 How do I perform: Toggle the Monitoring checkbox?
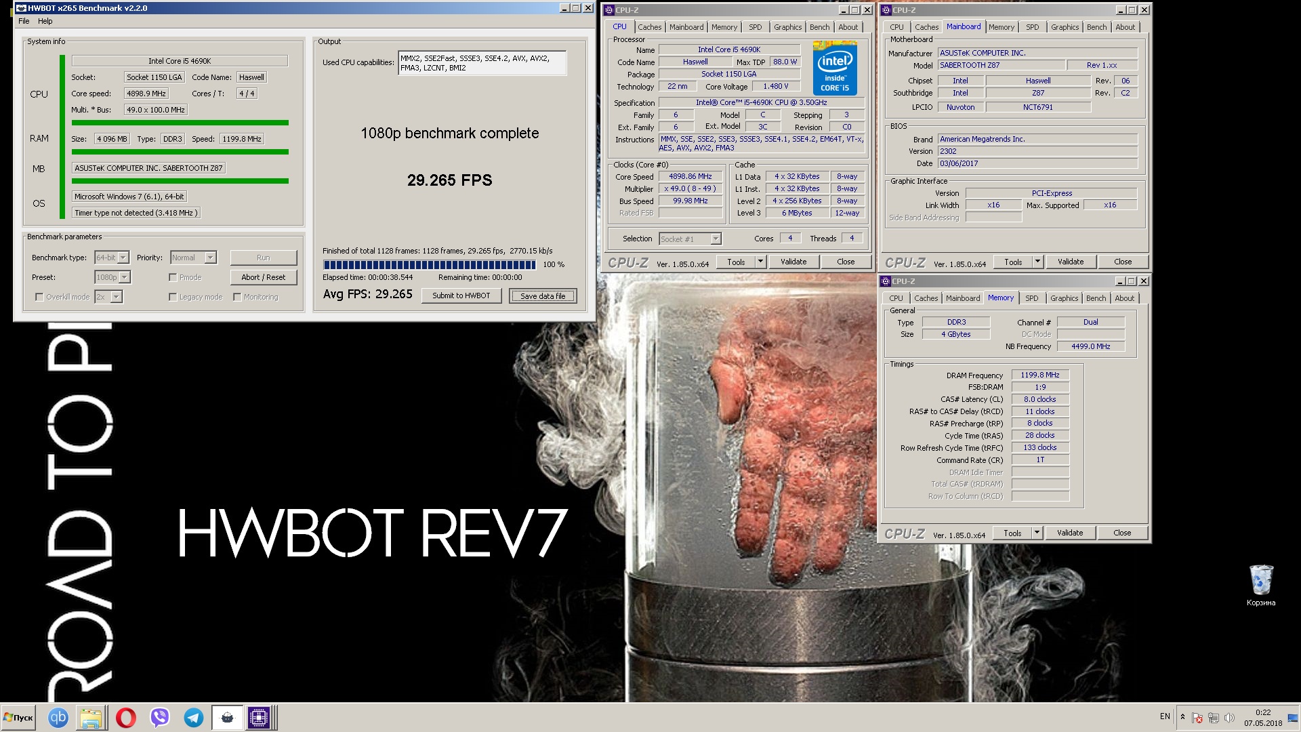(x=237, y=297)
